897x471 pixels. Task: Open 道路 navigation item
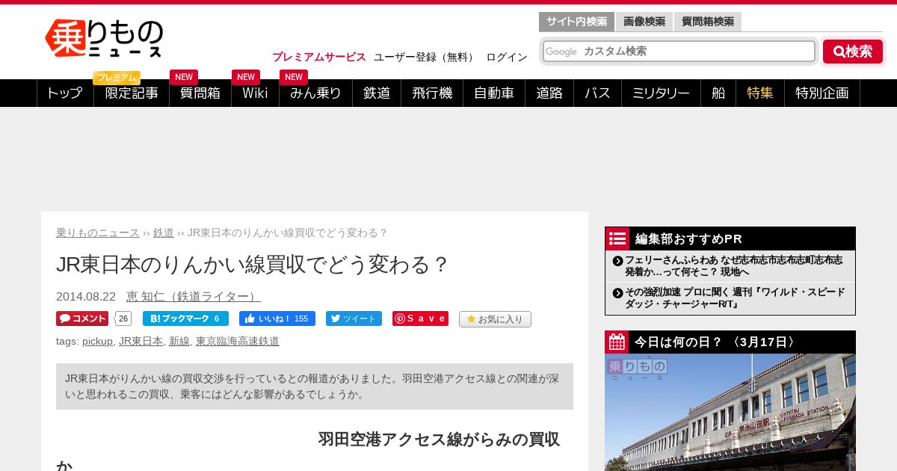coord(549,93)
